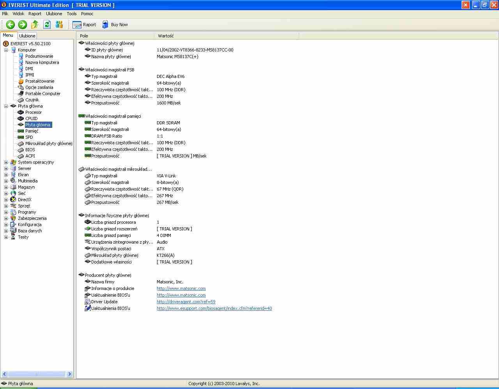The image size is (499, 389).
Task: Switch to the Ulubione tab
Action: click(27, 36)
